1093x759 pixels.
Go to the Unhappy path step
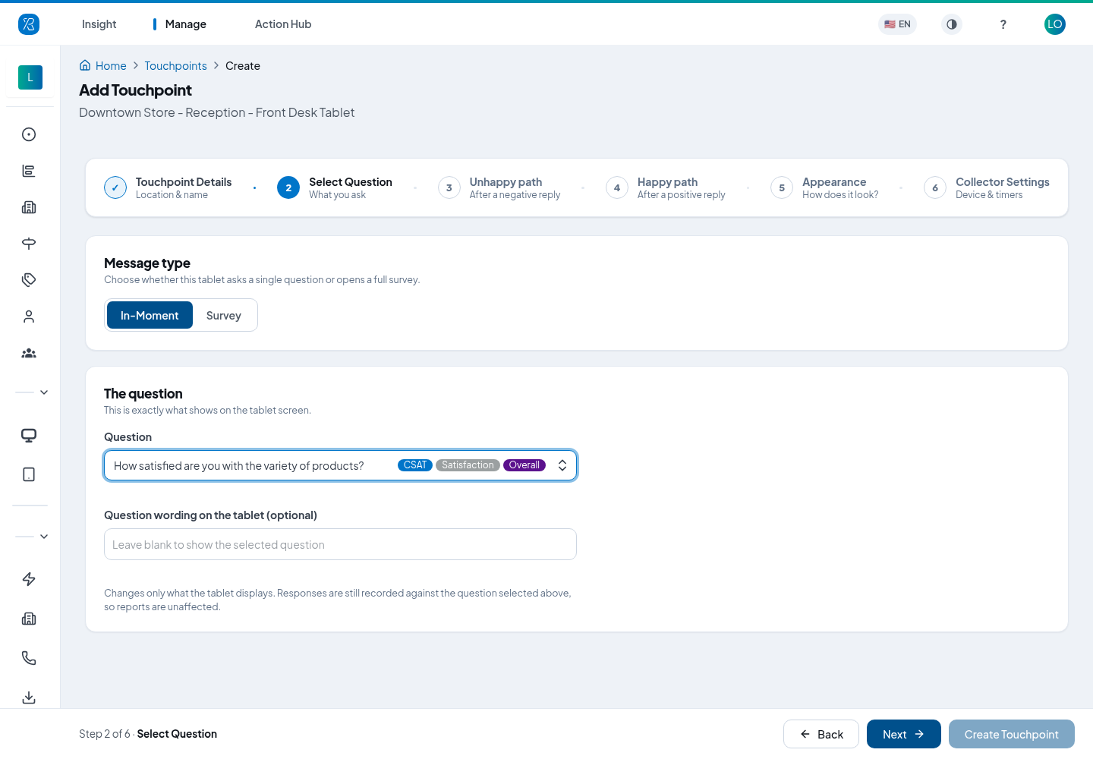(x=499, y=187)
